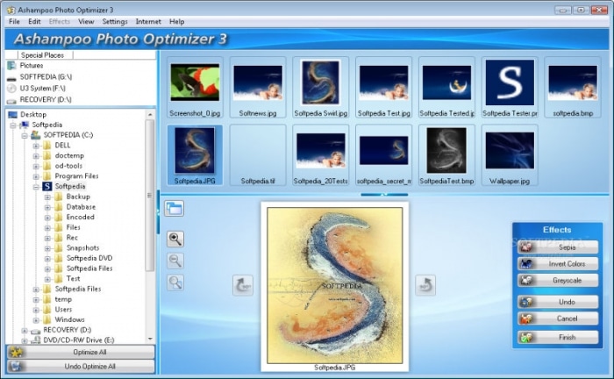614x379 pixels.
Task: Select the Rec folder in tree
Action: coord(72,237)
